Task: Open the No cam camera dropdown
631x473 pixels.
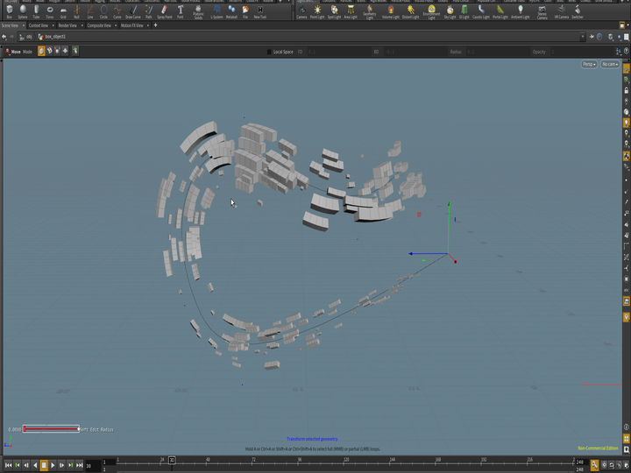Action: [610, 64]
